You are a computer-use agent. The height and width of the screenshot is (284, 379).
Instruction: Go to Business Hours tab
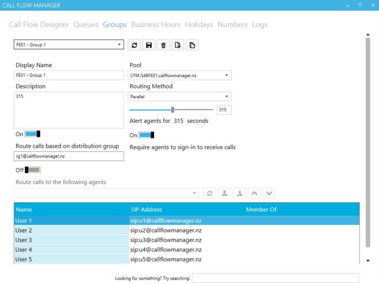point(156,25)
